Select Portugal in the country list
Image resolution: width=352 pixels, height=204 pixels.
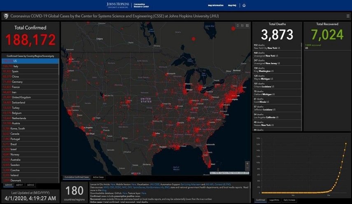coord(30,139)
